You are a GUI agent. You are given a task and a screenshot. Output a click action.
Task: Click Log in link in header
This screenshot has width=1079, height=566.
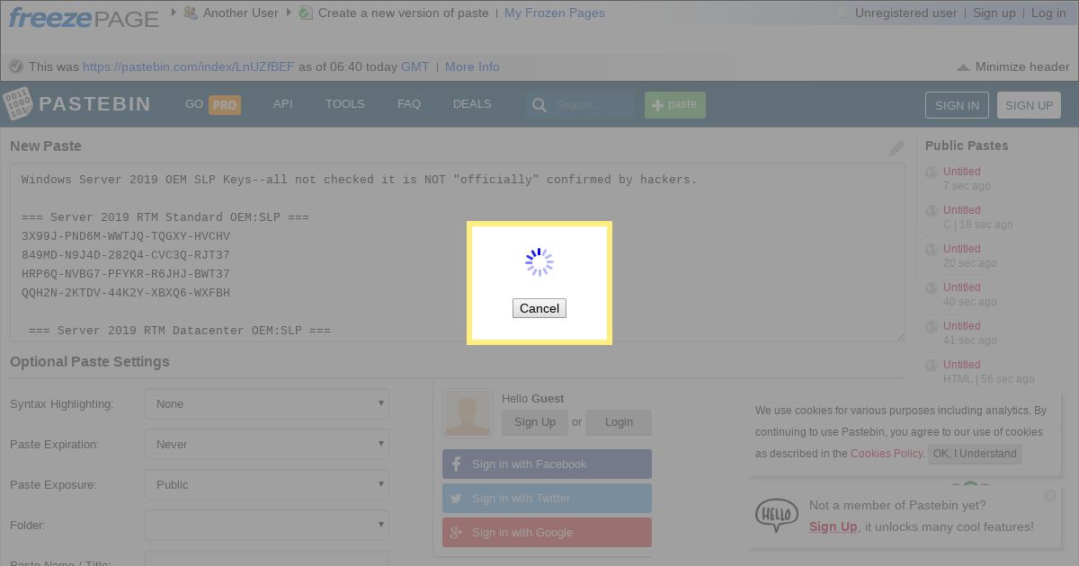point(1048,13)
